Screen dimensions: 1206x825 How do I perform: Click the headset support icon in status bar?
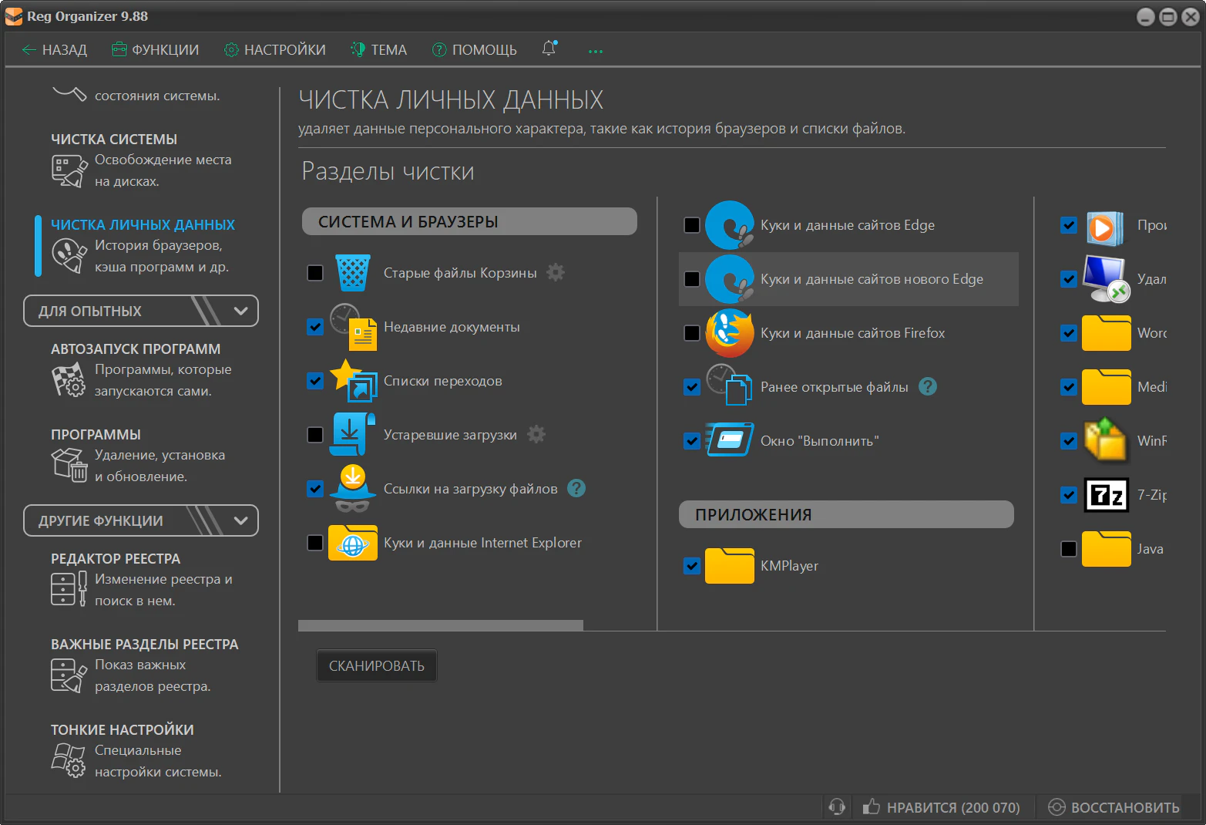[837, 807]
